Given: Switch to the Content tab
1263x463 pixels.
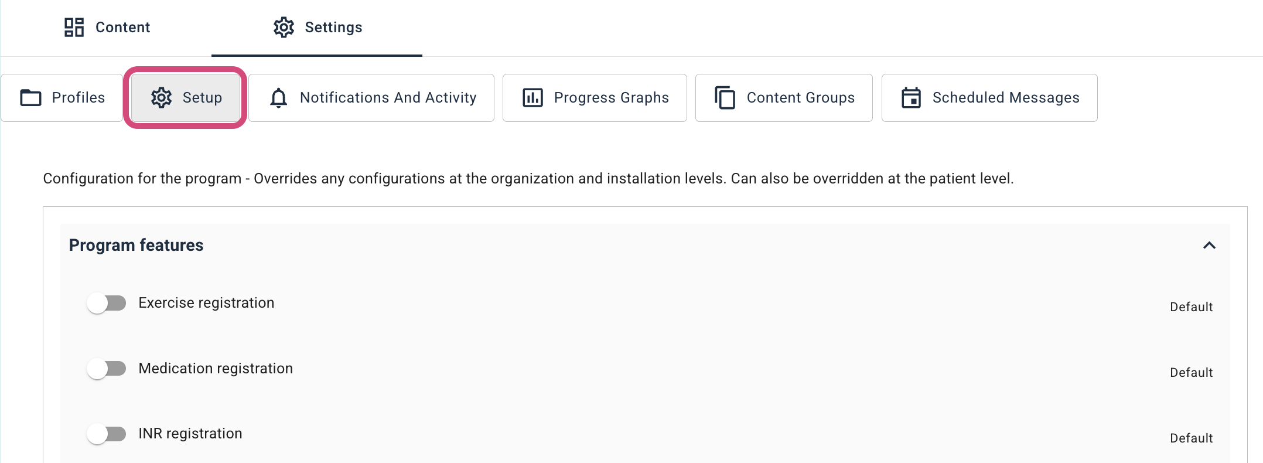Looking at the screenshot, I should pyautogui.click(x=107, y=28).
